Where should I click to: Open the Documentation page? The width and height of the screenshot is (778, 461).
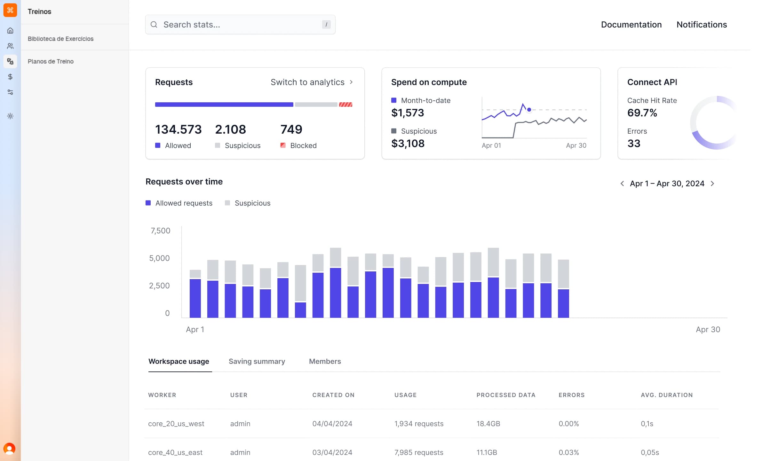pyautogui.click(x=631, y=24)
